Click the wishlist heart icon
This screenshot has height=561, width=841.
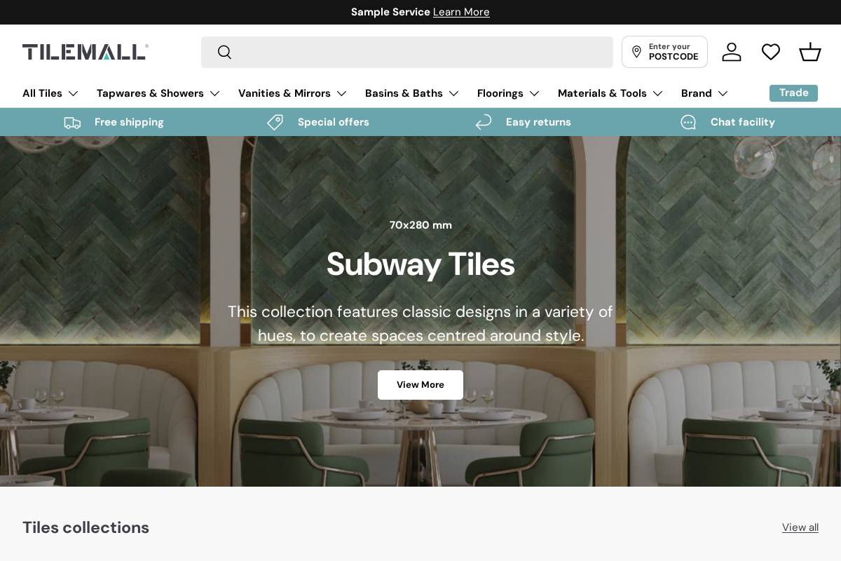point(771,52)
